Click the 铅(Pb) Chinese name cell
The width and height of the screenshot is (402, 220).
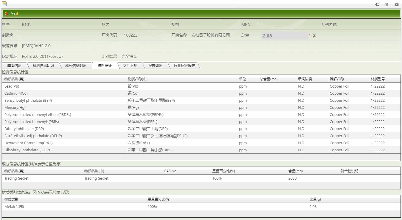tap(133, 86)
